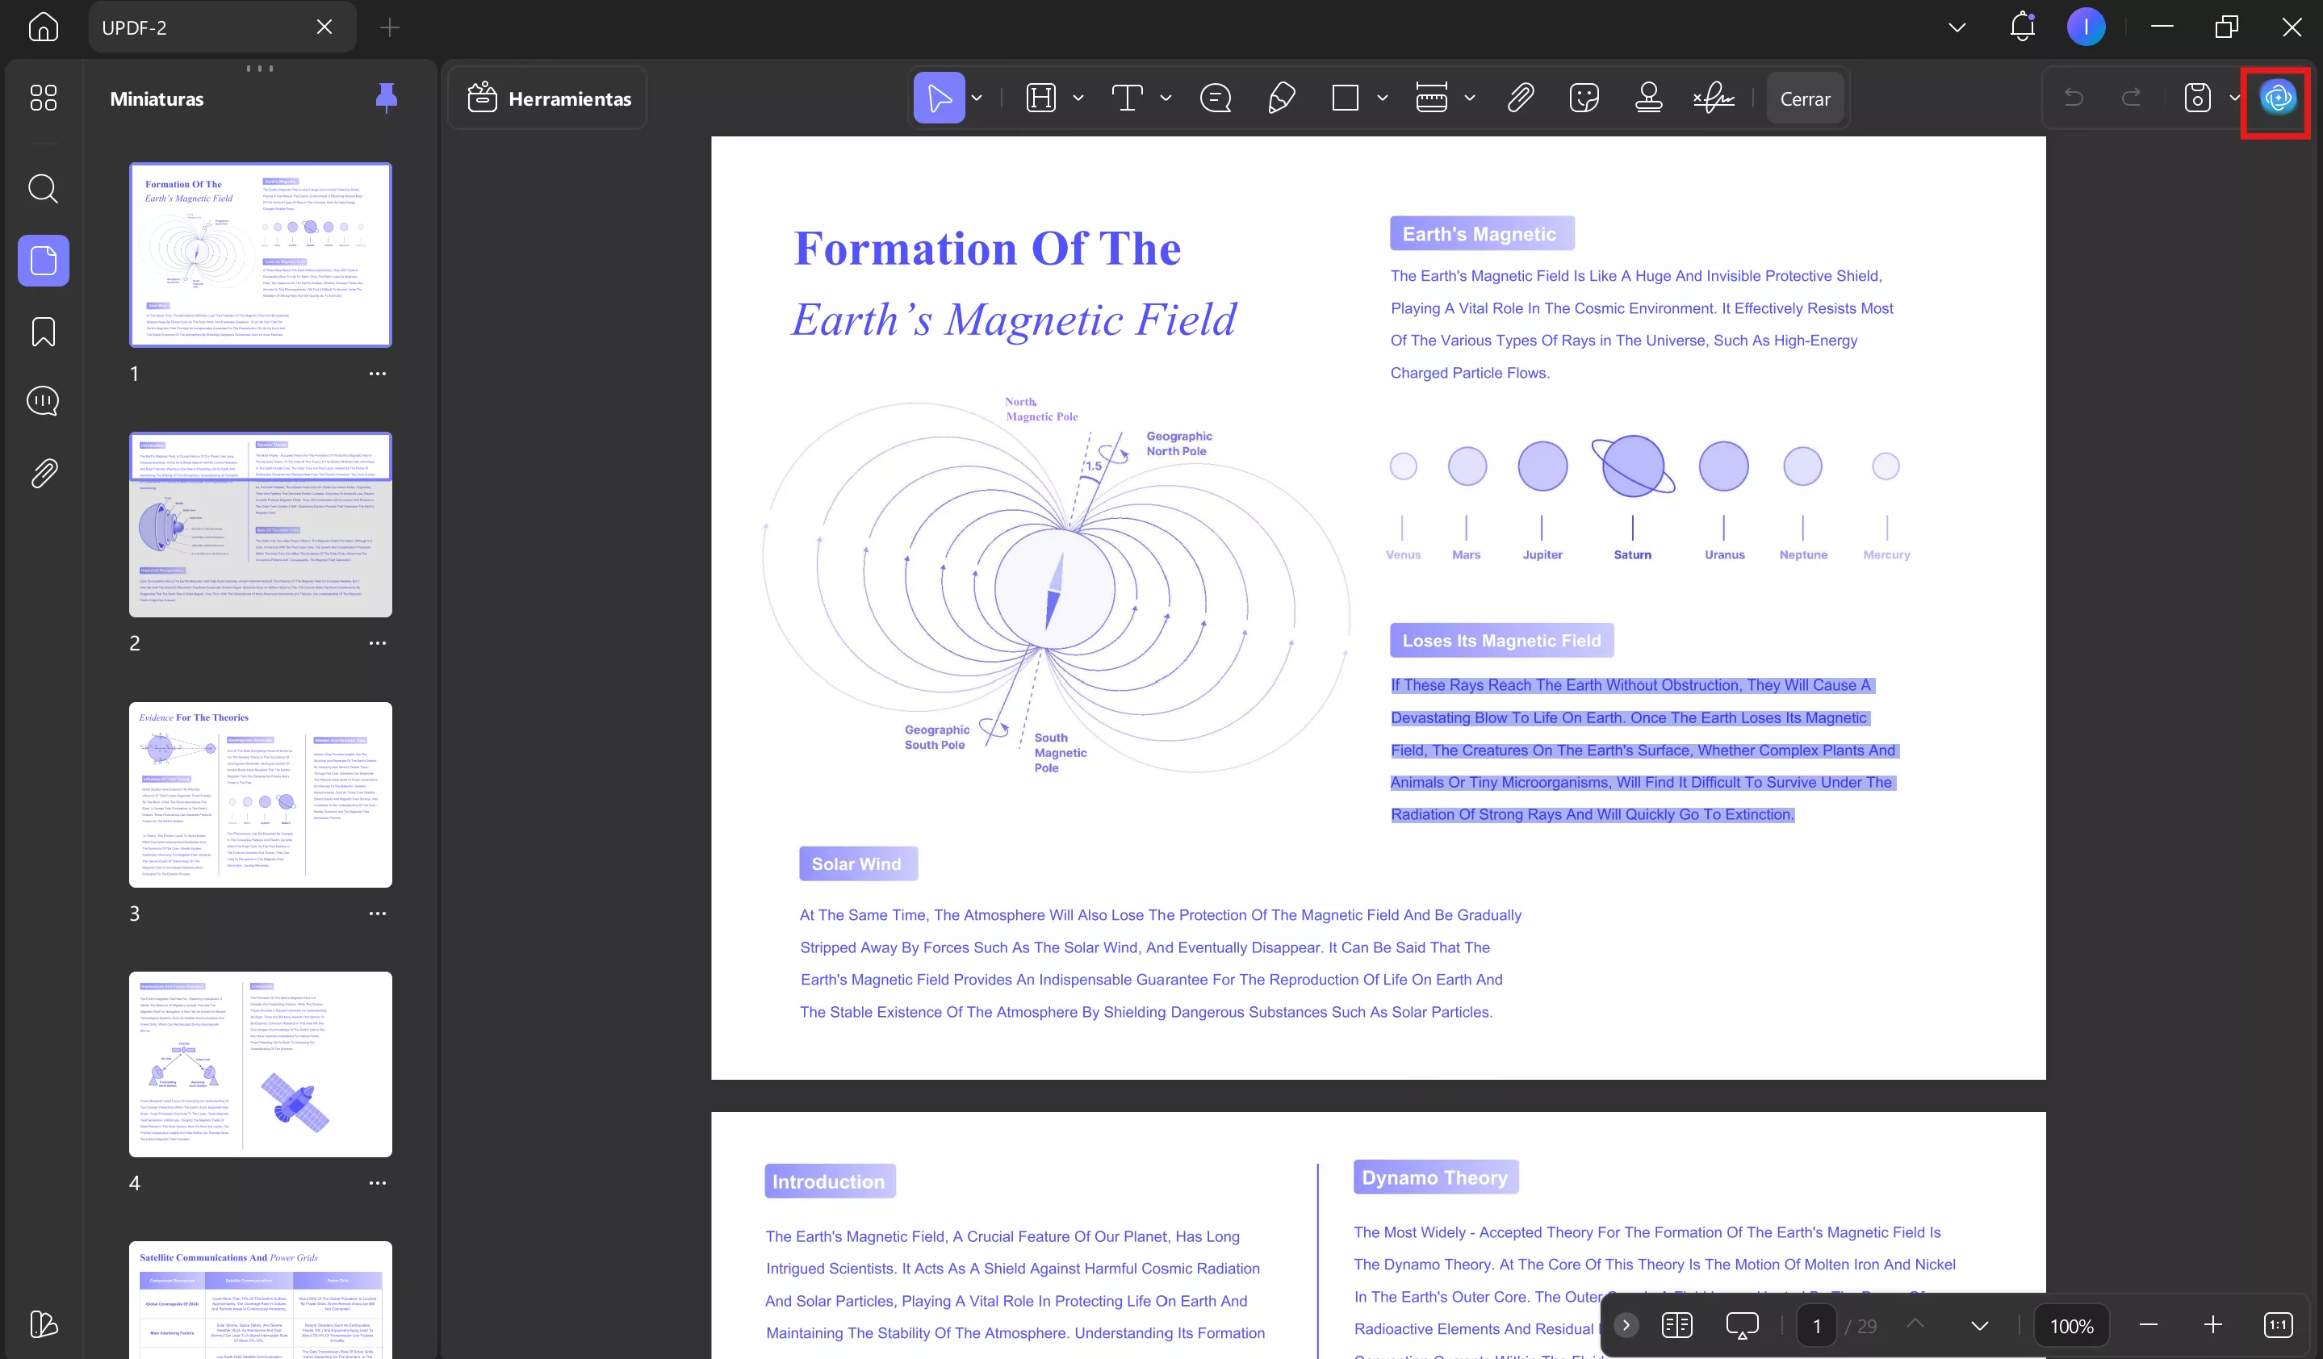
Task: Collapse the bottom page toolbar arrow
Action: pyautogui.click(x=1626, y=1325)
